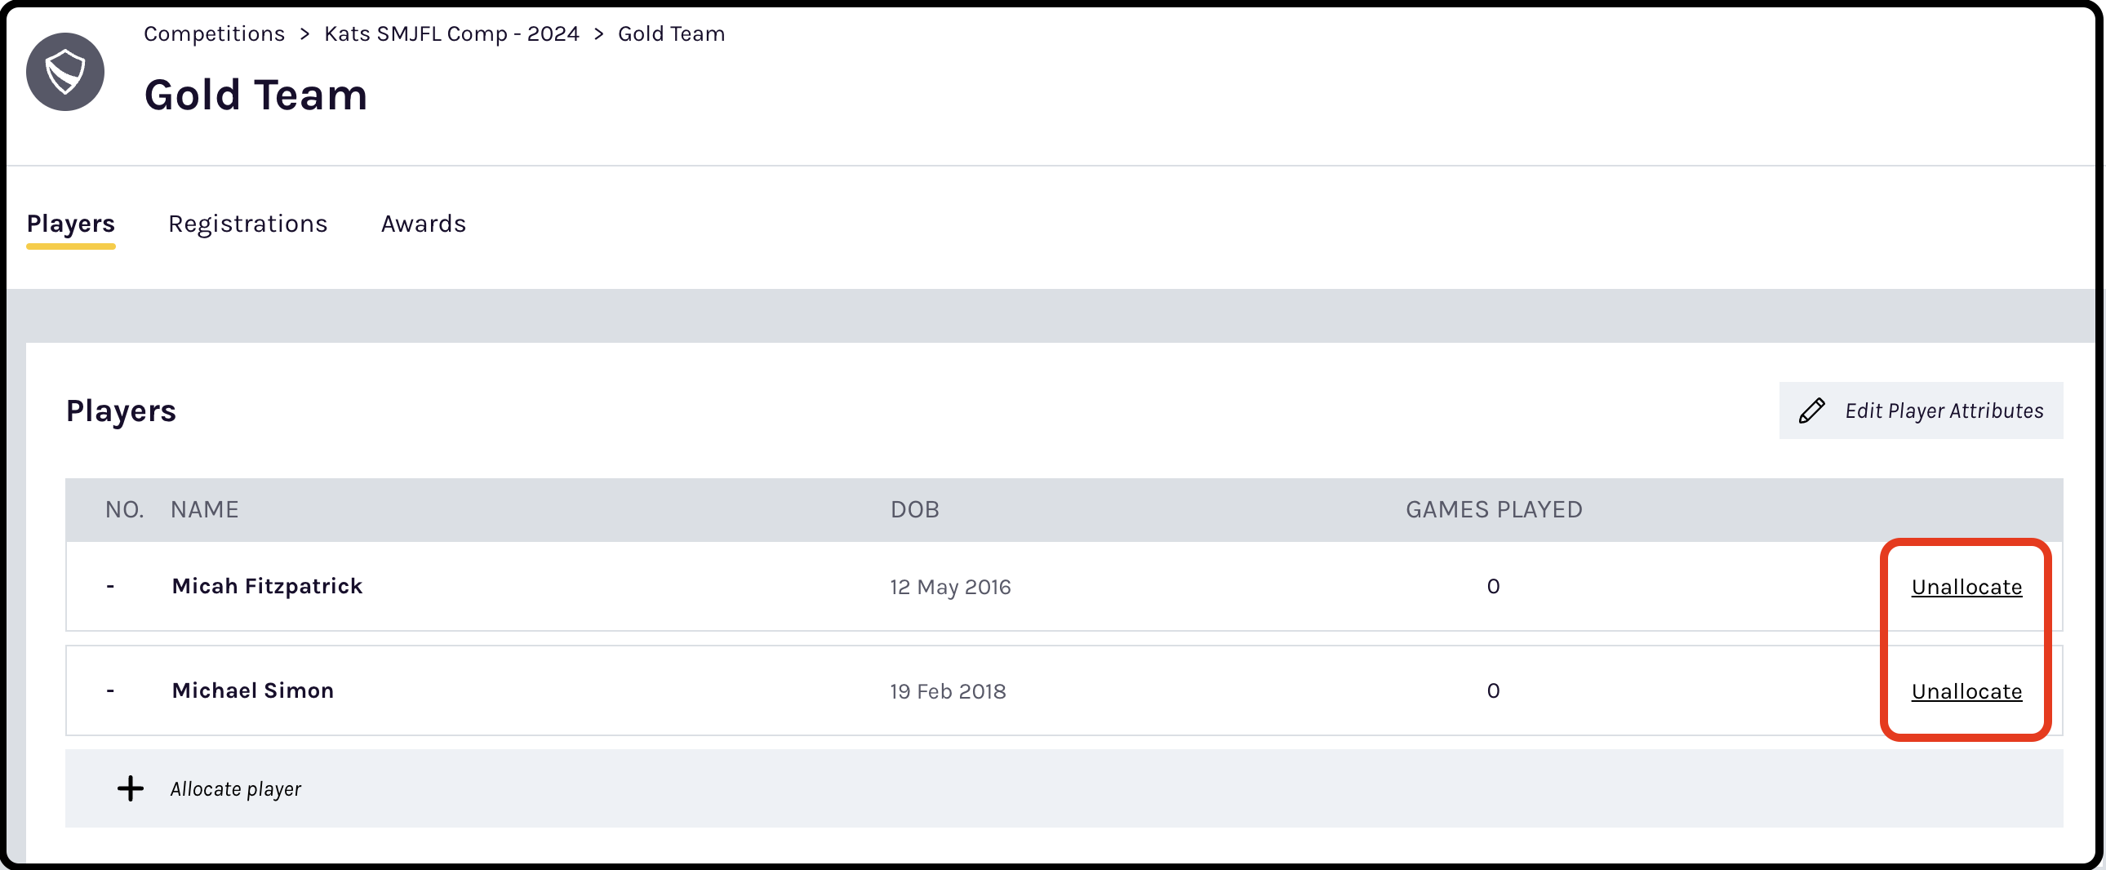2106x870 pixels.
Task: Select the row for Micah Fitzpatrick
Action: pos(268,586)
